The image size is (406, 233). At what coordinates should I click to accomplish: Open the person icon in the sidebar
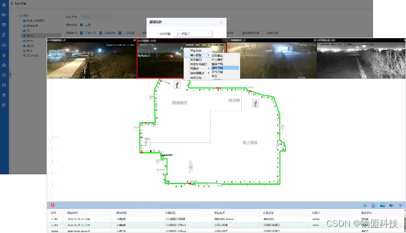coord(4,35)
